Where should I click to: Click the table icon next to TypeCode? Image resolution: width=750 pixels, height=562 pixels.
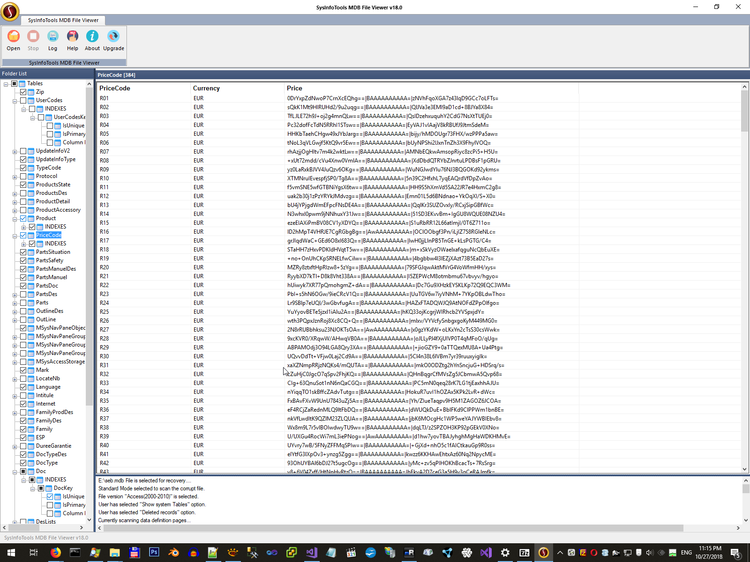31,168
